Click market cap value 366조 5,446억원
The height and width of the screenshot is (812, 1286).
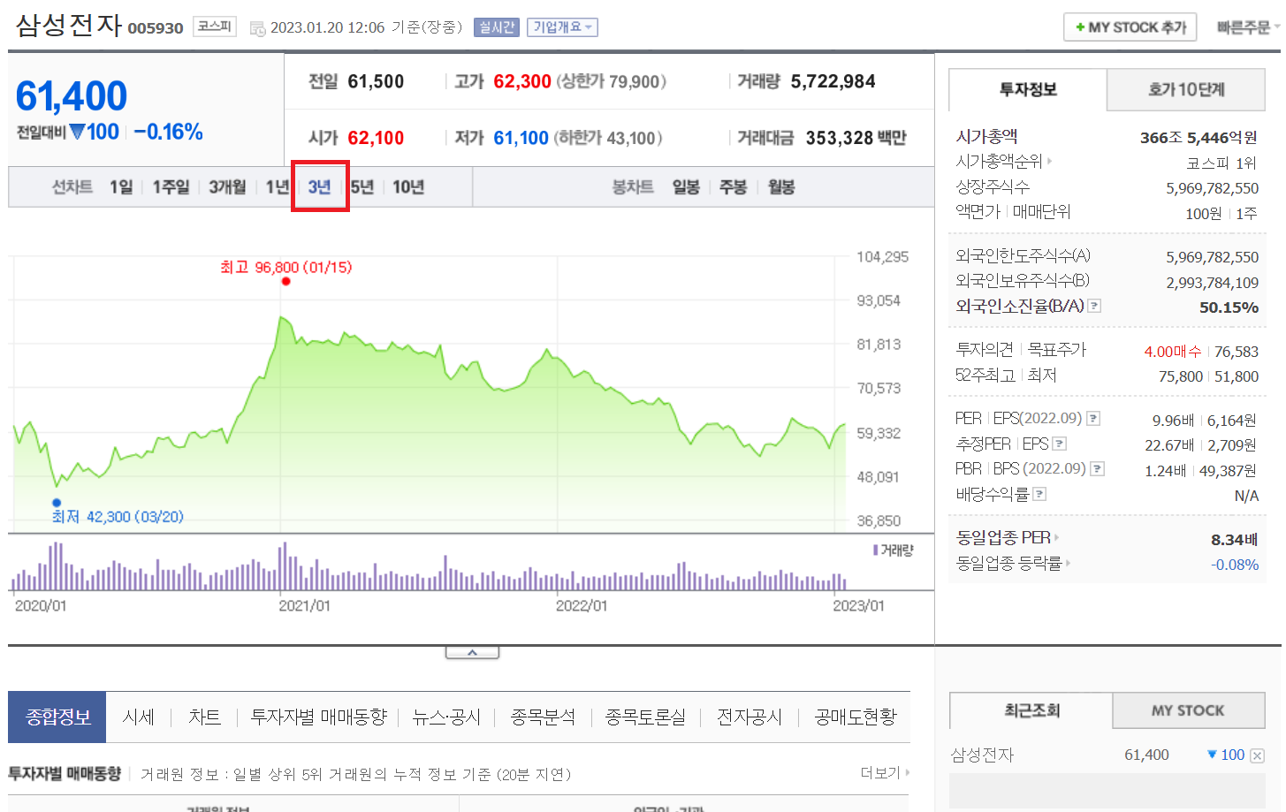click(1198, 137)
